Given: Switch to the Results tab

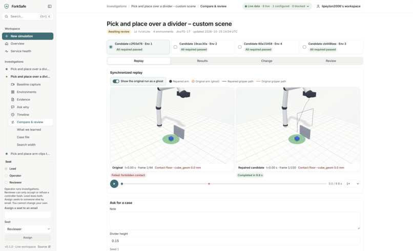Looking at the screenshot, I should [x=202, y=61].
